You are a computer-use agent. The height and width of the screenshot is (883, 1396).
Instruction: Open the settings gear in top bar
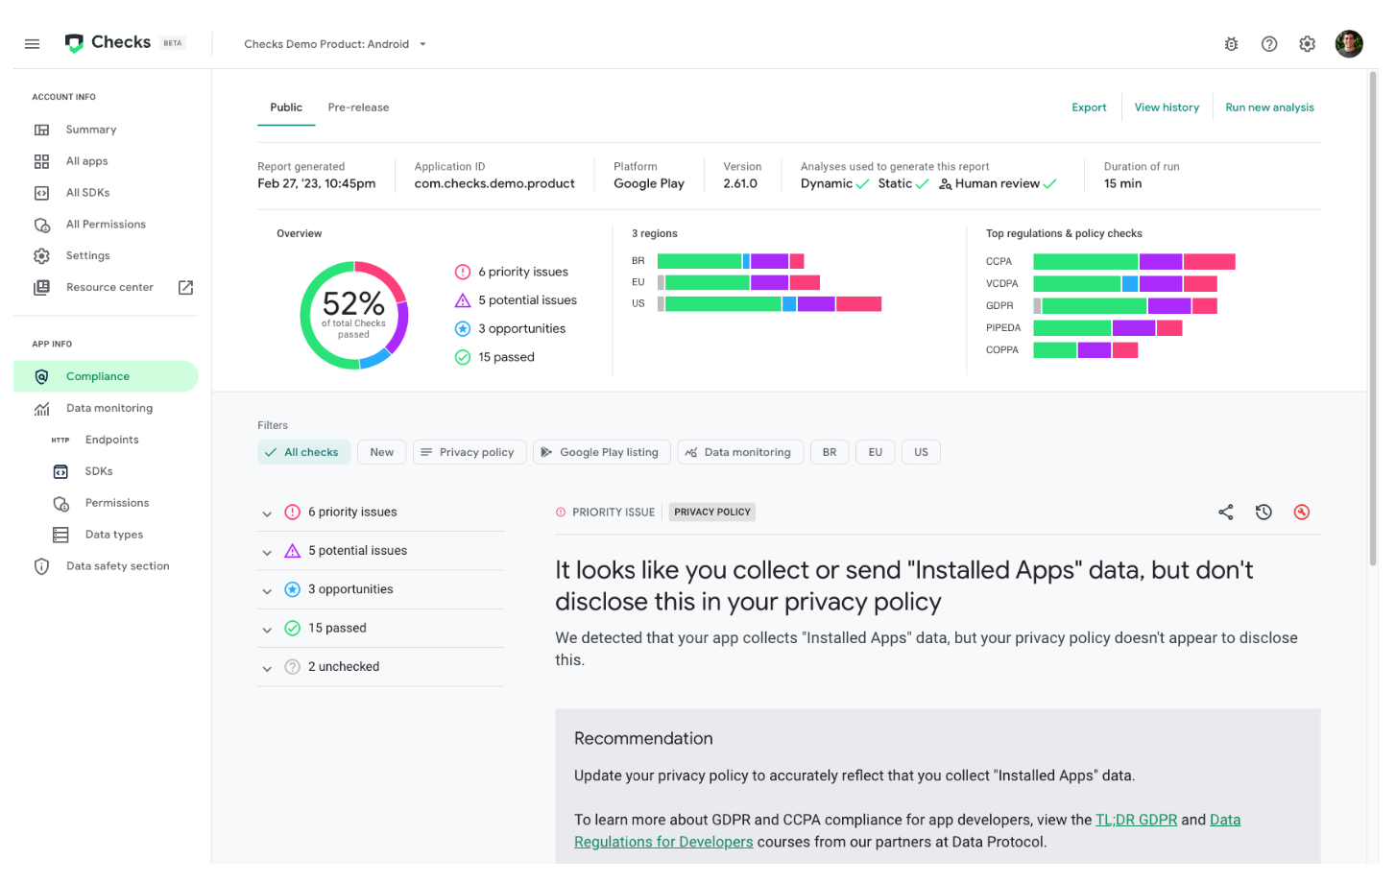pyautogui.click(x=1307, y=44)
